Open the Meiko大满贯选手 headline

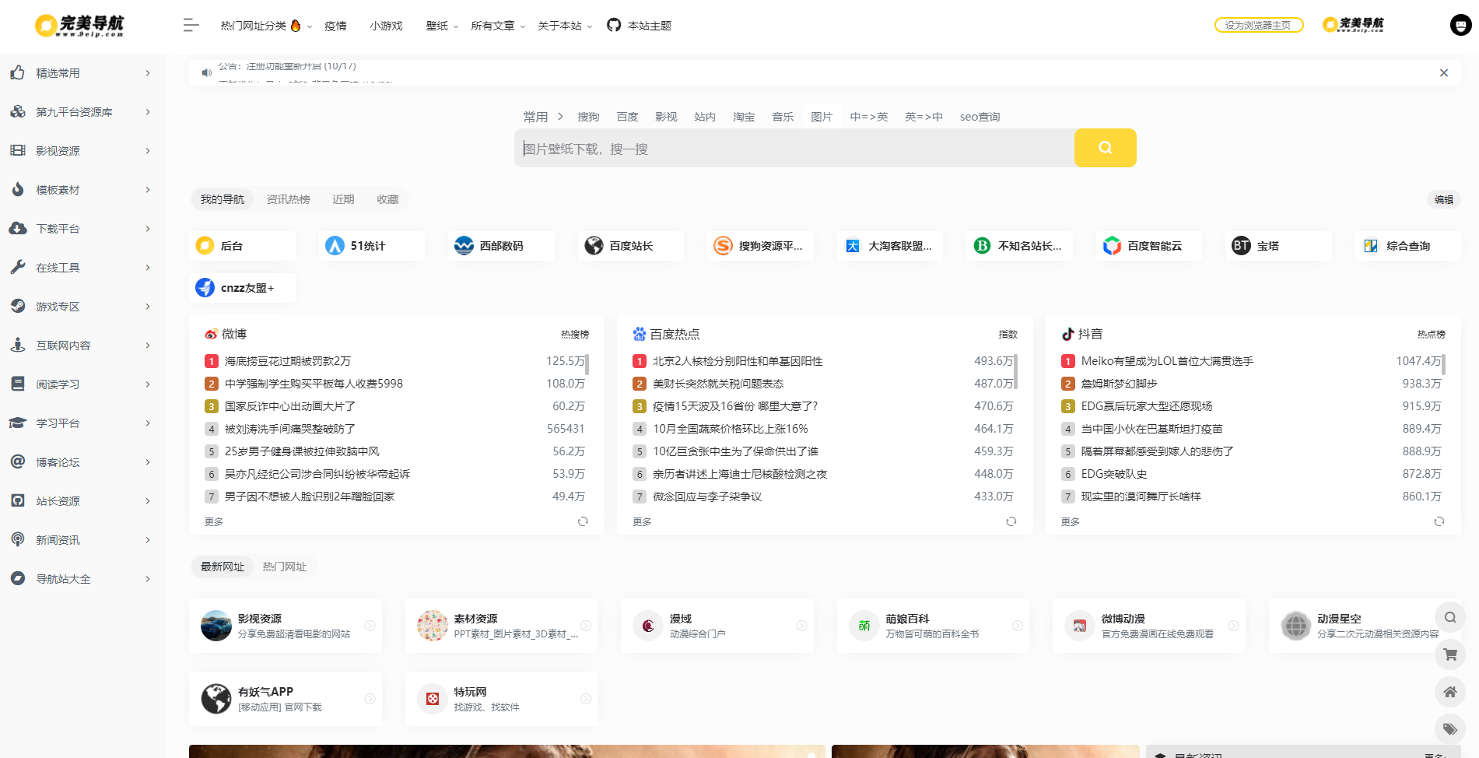click(1167, 361)
